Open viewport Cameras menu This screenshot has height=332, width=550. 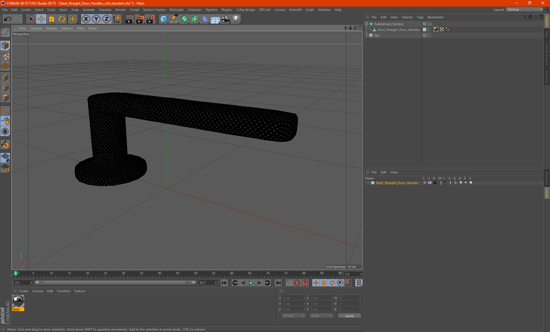(36, 28)
